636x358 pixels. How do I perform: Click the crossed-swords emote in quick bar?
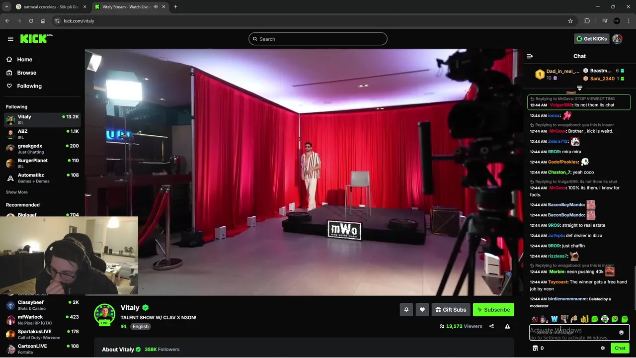(535, 319)
